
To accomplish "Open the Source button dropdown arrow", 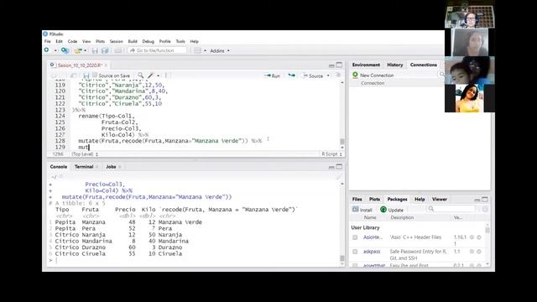I will pos(328,75).
